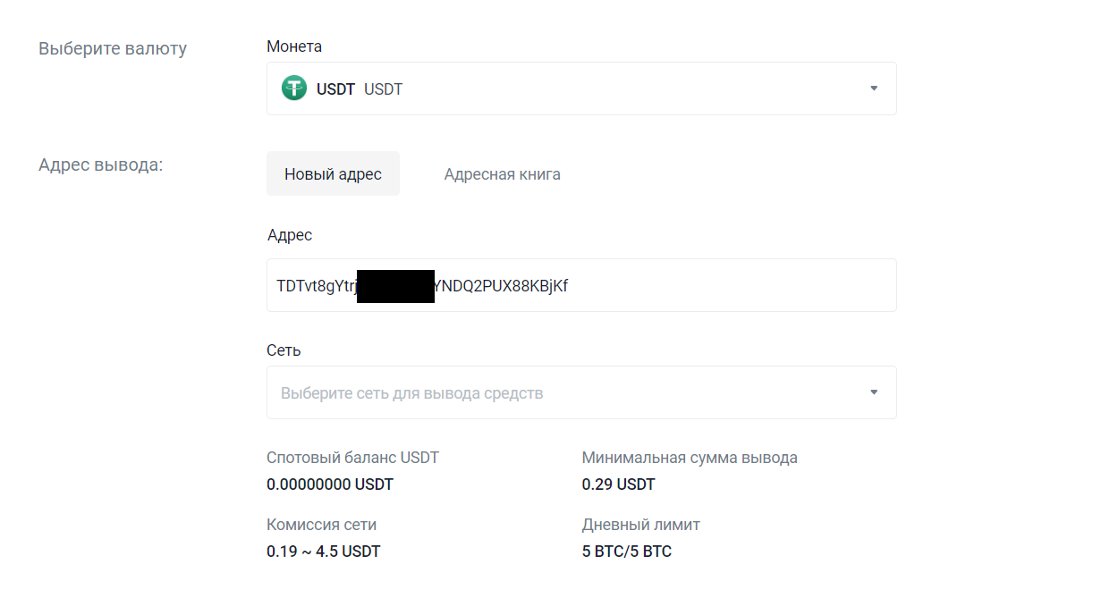Click the Монета field label
The image size is (1101, 615).
294,46
